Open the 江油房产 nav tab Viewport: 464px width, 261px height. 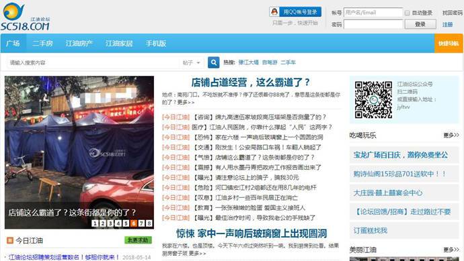[x=79, y=44]
